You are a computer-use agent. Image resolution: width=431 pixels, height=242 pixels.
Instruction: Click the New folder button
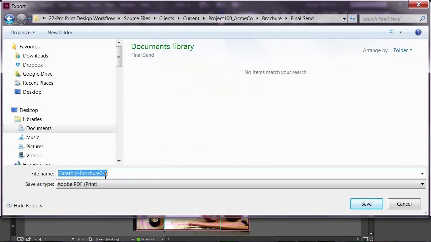[x=60, y=33]
